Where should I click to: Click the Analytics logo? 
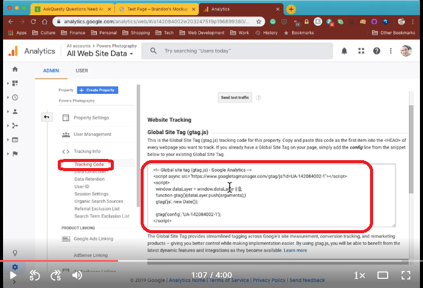pyautogui.click(x=13, y=51)
